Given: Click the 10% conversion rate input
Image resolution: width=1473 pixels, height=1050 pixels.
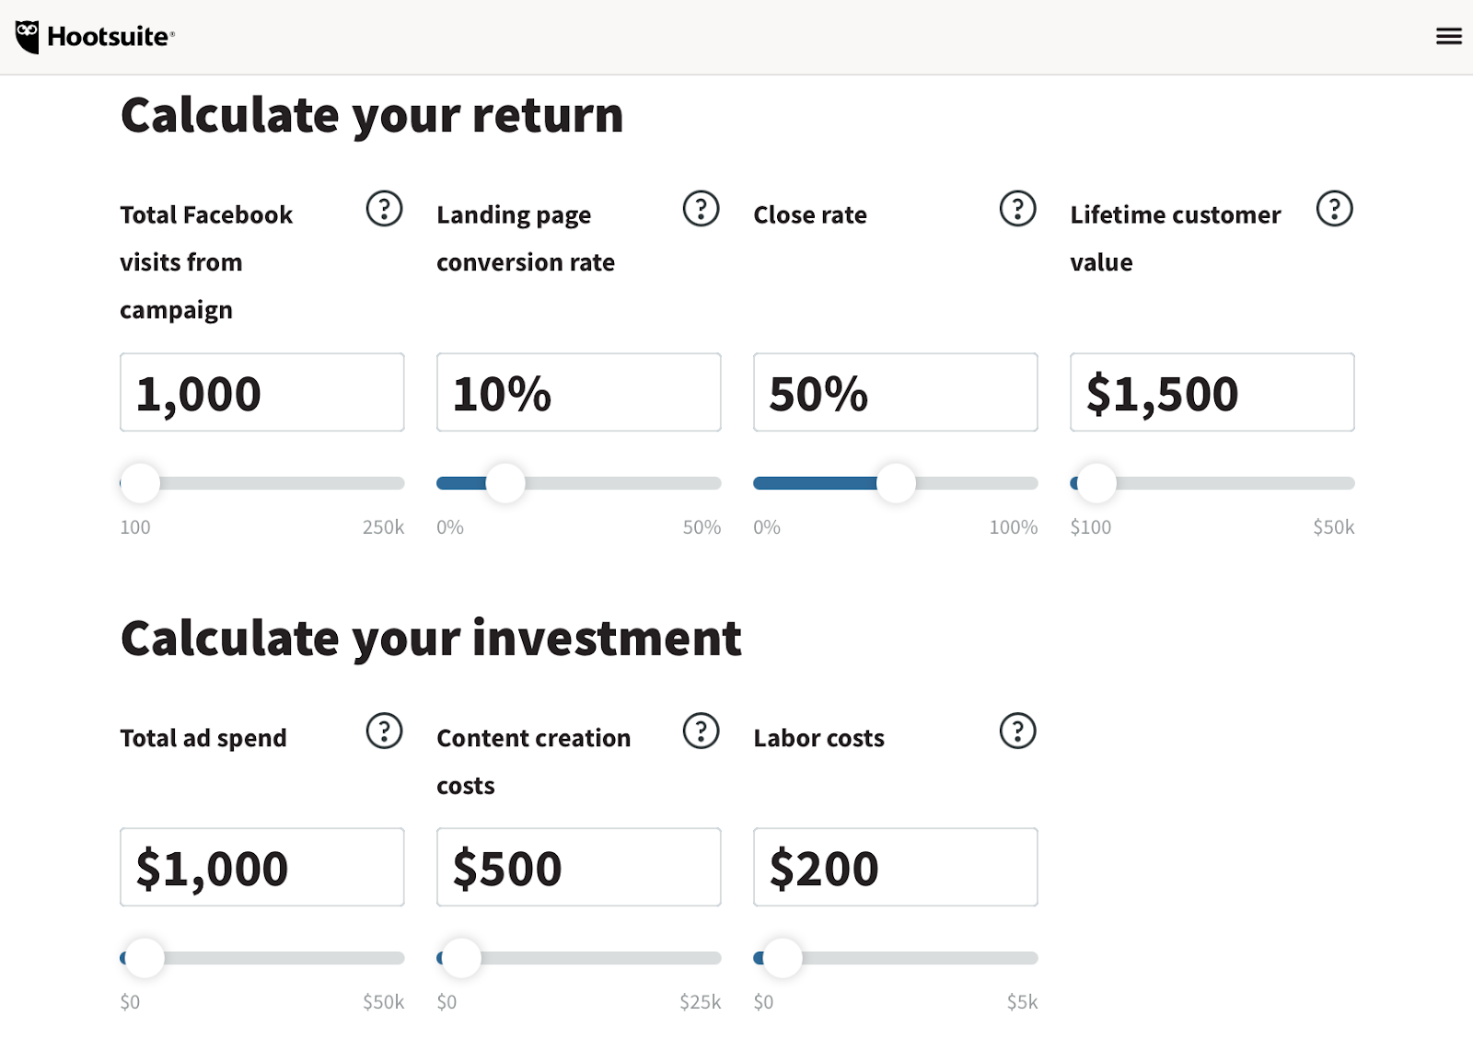Looking at the screenshot, I should click(578, 393).
